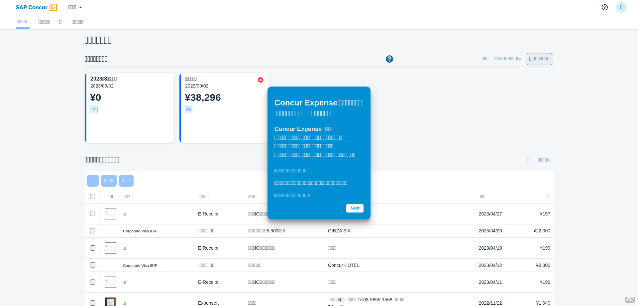Image resolution: width=638 pixels, height=306 pixels.
Task: Click the first blue button above the expenses table
Action: [x=93, y=181]
